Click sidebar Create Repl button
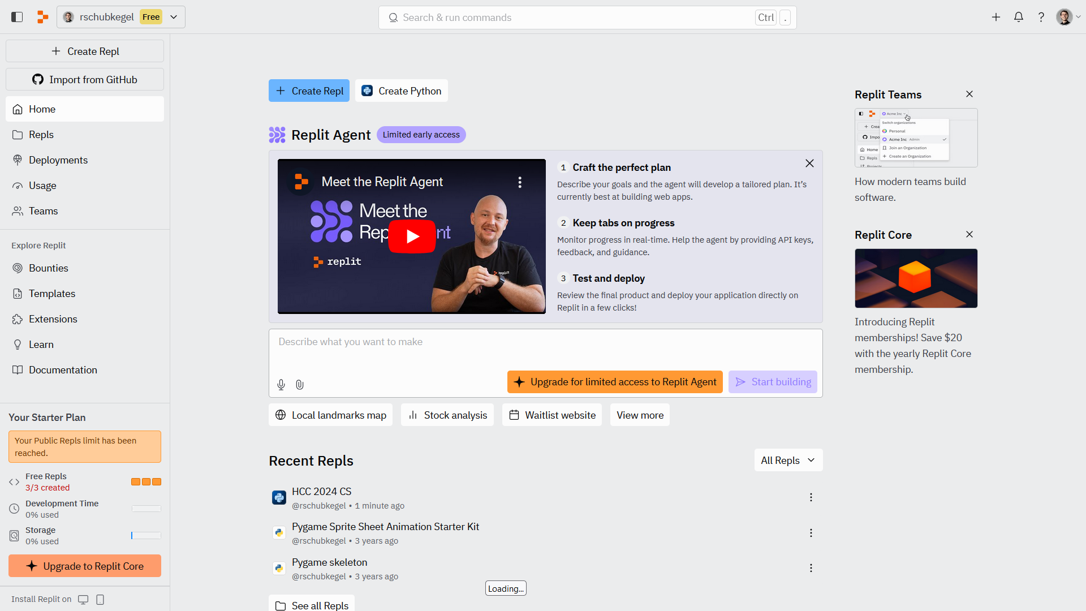1086x611 pixels. tap(85, 51)
